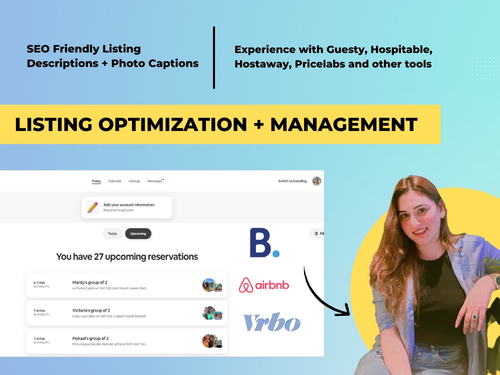Click the Vrbo logo

[272, 321]
